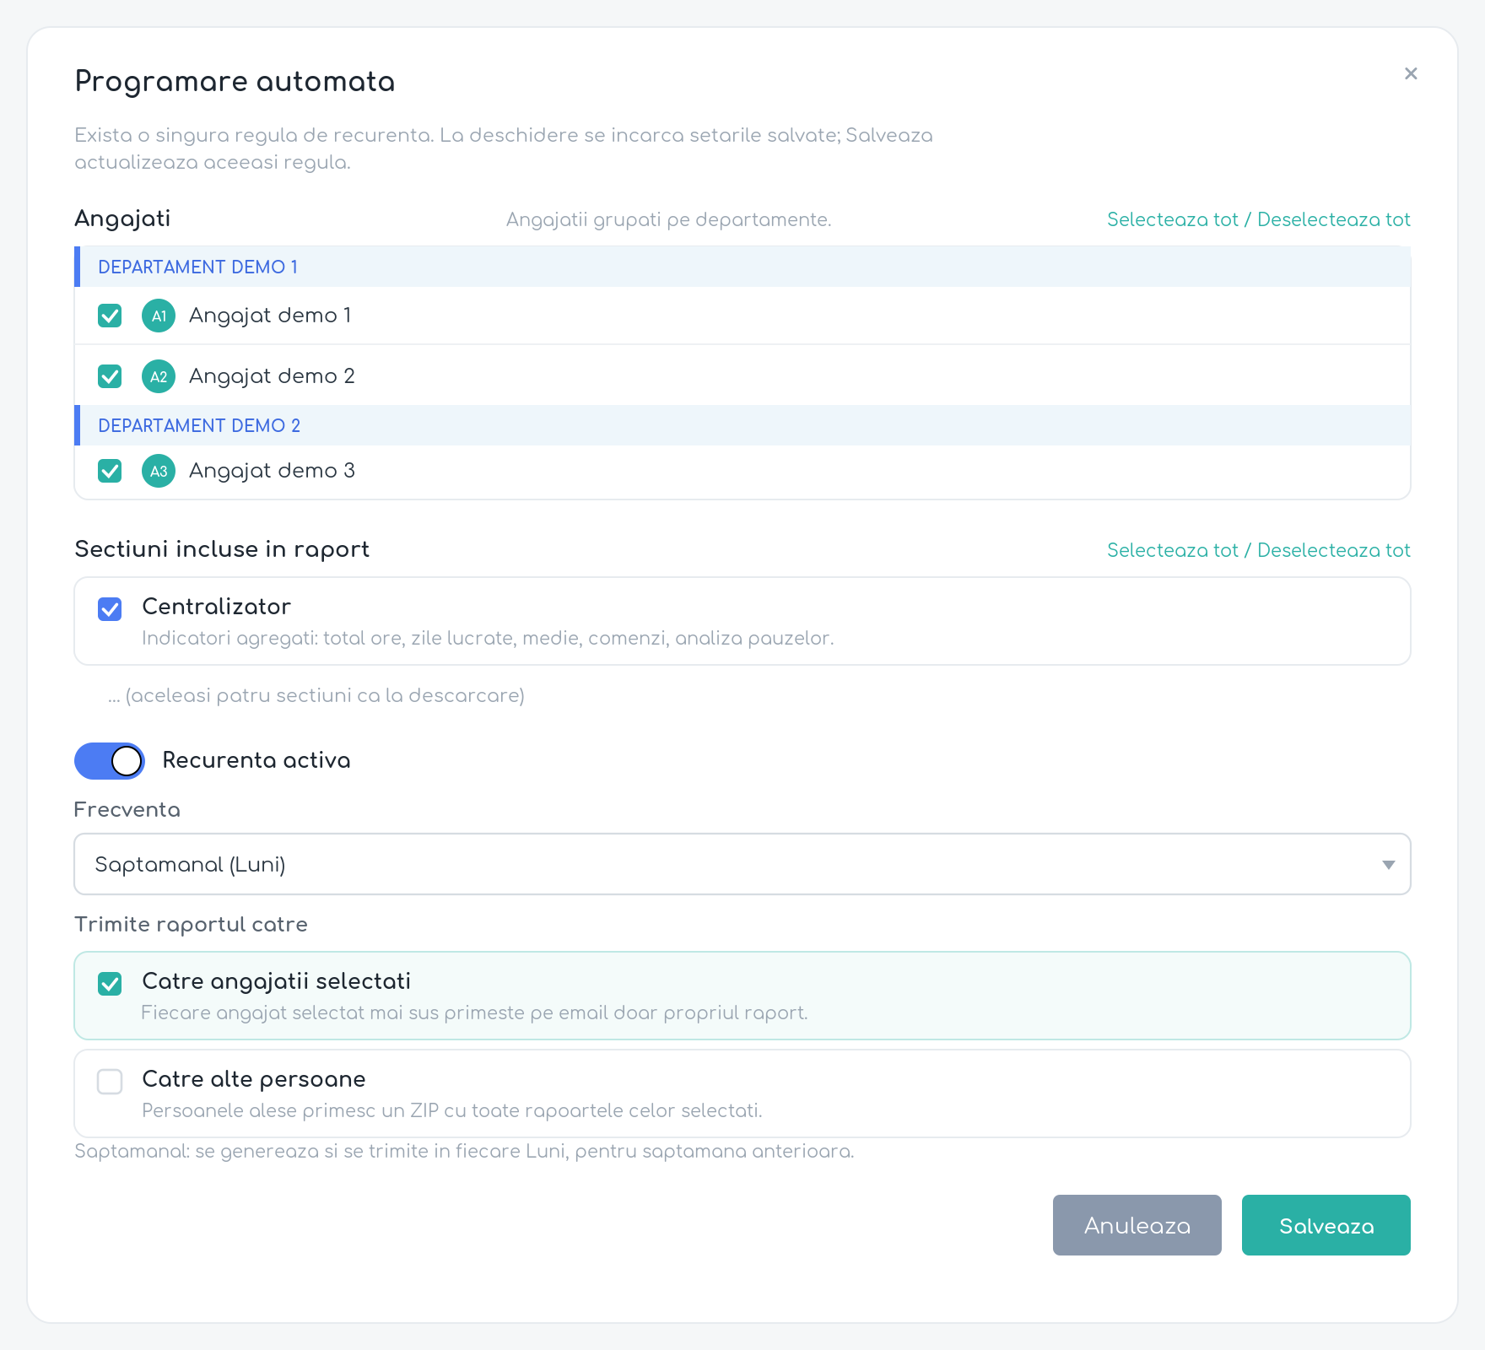
Task: Click the A2 avatar icon
Action: click(159, 376)
